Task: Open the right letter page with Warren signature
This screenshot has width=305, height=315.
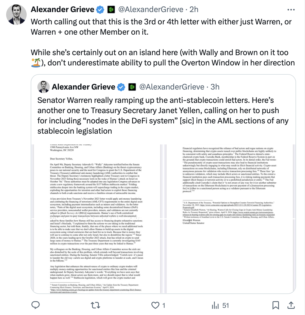Action: pyautogui.click(x=230, y=219)
